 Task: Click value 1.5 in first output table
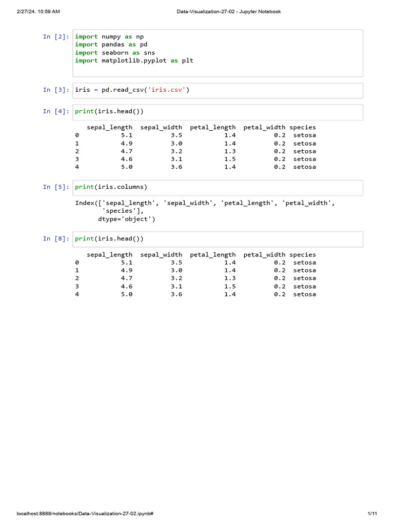coord(230,159)
